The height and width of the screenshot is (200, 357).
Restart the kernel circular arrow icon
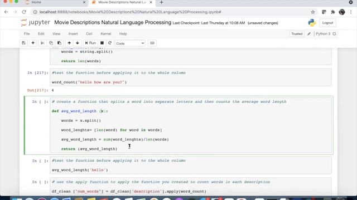pyautogui.click(x=110, y=43)
